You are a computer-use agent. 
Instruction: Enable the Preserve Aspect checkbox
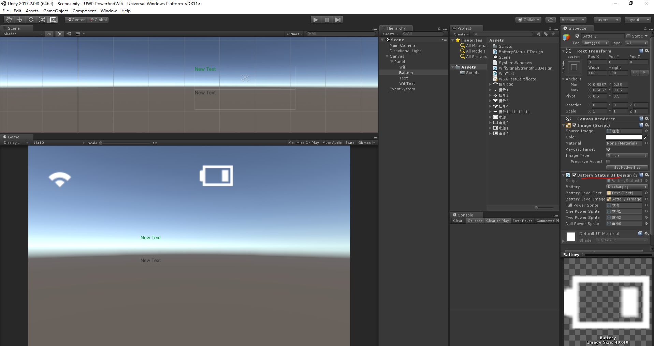pyautogui.click(x=608, y=162)
